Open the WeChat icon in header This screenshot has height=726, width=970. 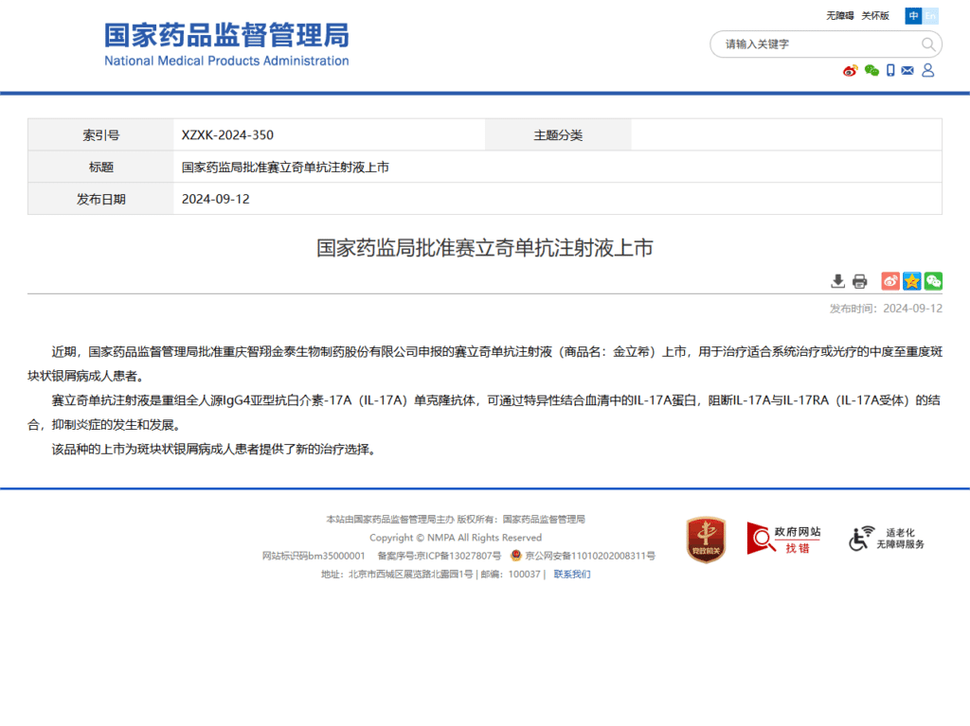point(871,71)
